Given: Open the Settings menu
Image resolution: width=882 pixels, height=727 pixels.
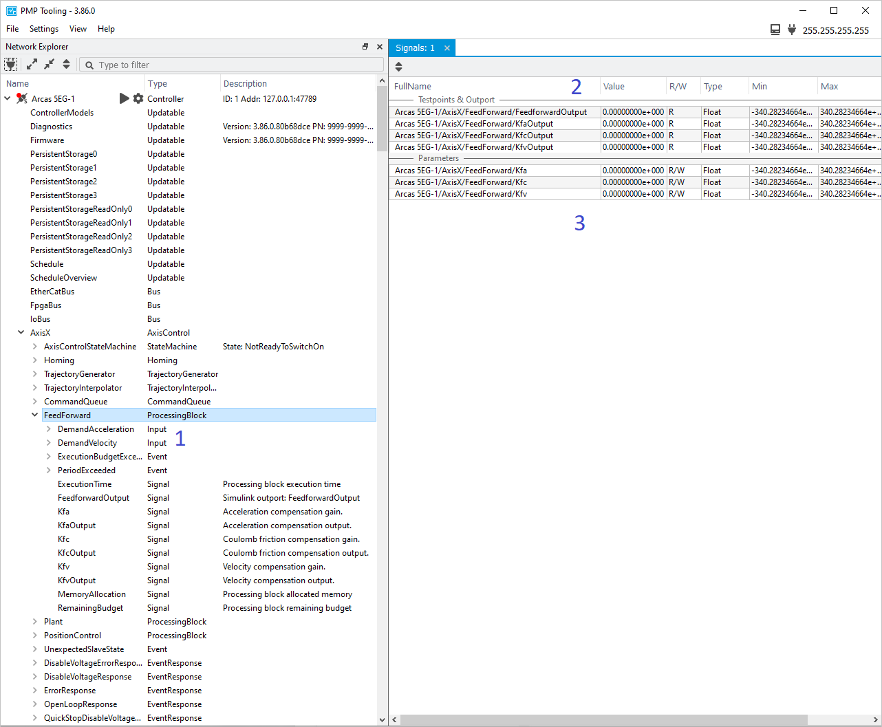Looking at the screenshot, I should 44,29.
